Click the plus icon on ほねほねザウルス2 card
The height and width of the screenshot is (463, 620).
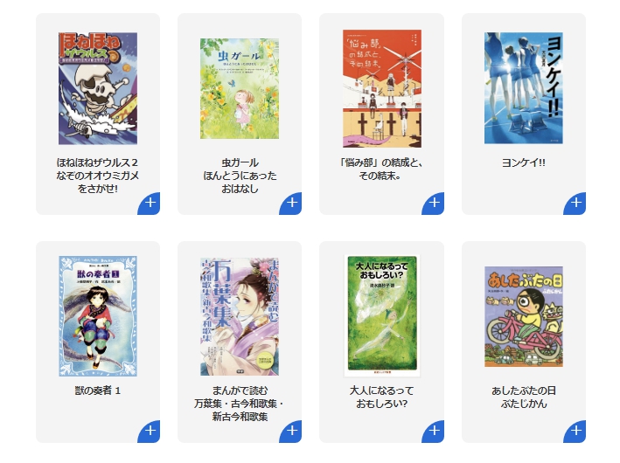click(149, 204)
